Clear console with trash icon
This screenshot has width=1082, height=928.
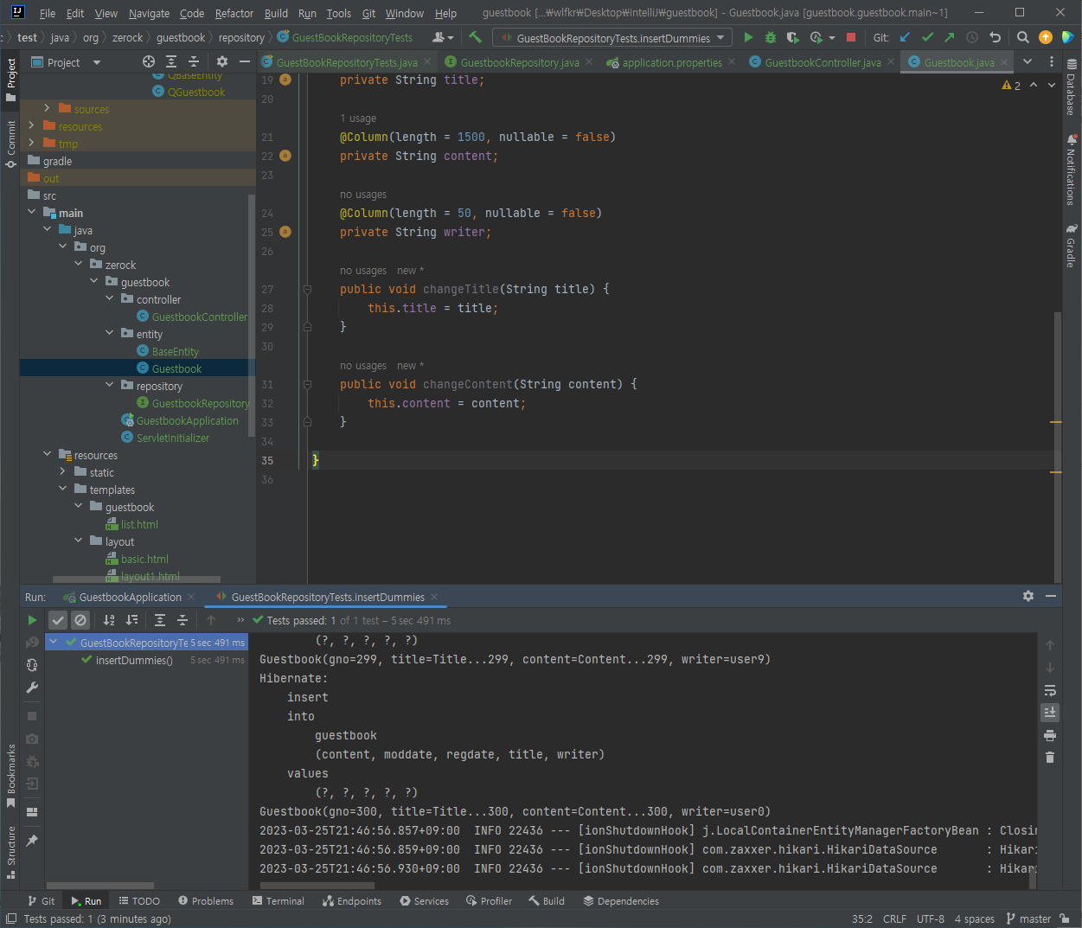coord(1050,758)
